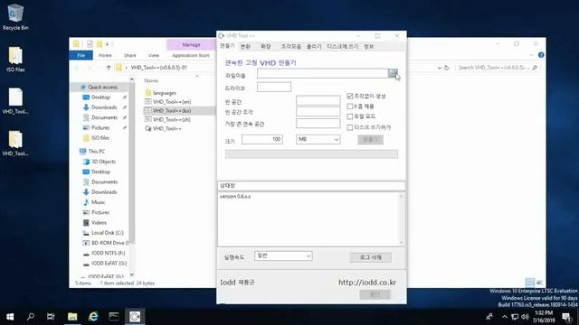Switch to the 변환 tab
This screenshot has width=579, height=325.
pyautogui.click(x=245, y=46)
